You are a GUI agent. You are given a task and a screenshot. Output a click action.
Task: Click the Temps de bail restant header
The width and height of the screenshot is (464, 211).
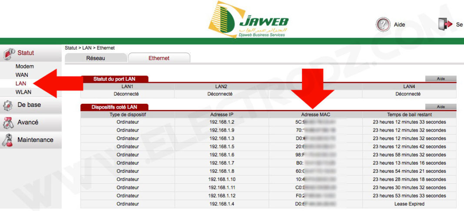[x=409, y=114]
